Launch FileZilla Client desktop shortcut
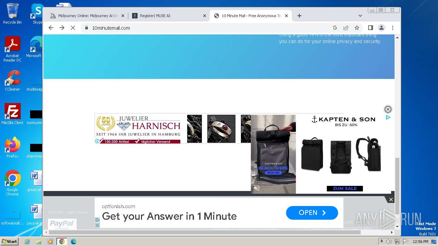 pyautogui.click(x=12, y=114)
